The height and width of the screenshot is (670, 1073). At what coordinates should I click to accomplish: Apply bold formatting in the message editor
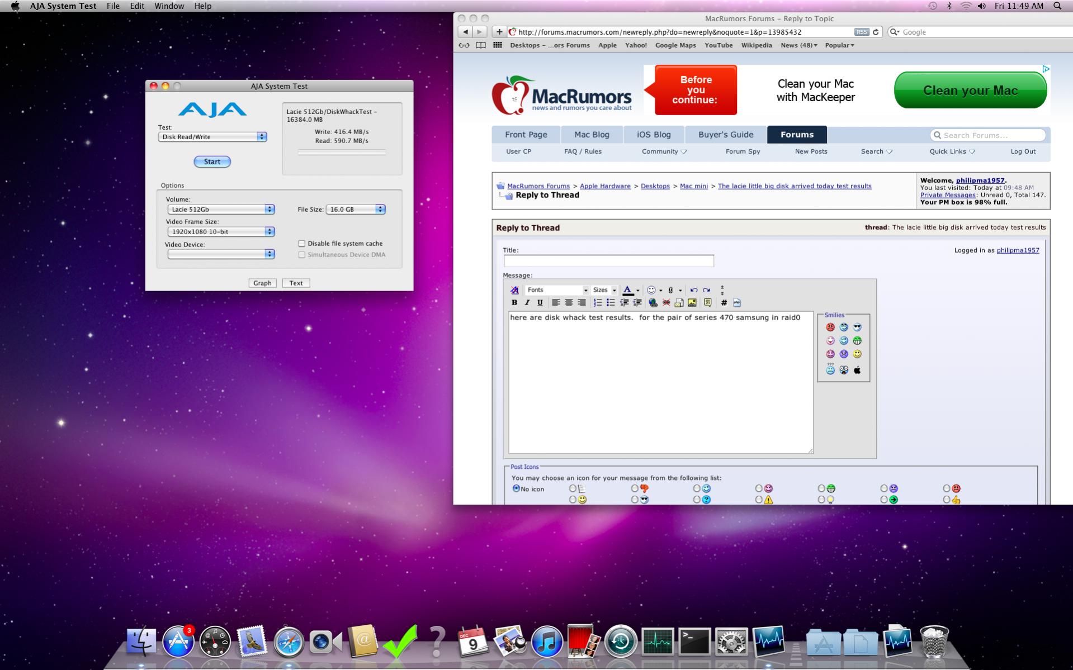click(514, 302)
